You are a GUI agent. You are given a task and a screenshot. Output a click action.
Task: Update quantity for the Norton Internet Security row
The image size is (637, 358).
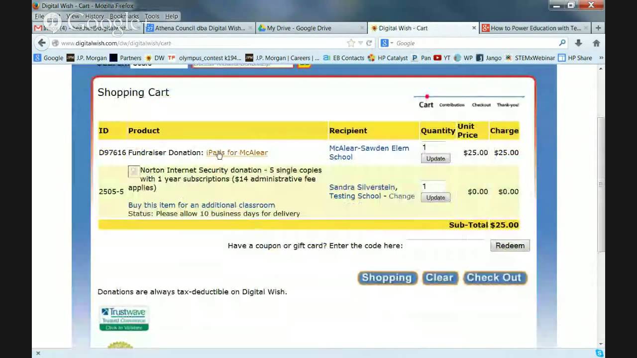(435, 197)
